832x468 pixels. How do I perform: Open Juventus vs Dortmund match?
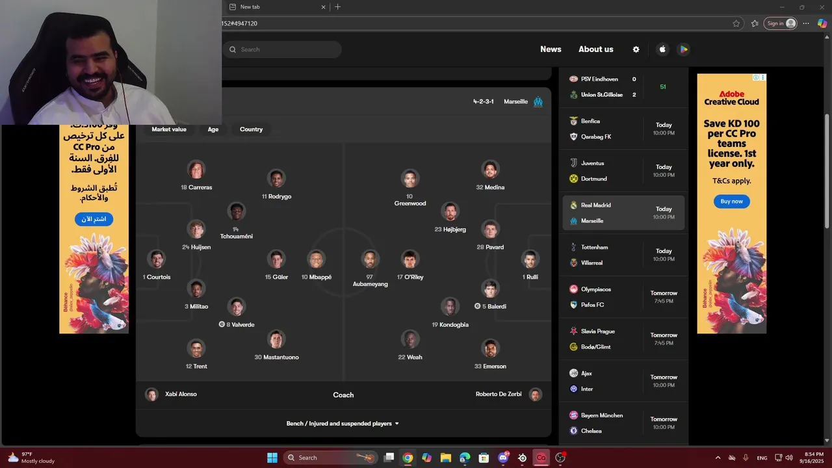623,171
